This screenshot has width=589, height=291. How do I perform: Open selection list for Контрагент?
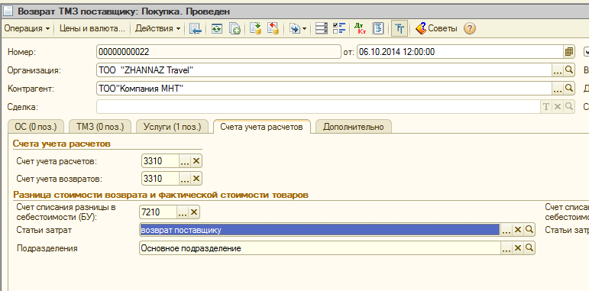(x=558, y=89)
